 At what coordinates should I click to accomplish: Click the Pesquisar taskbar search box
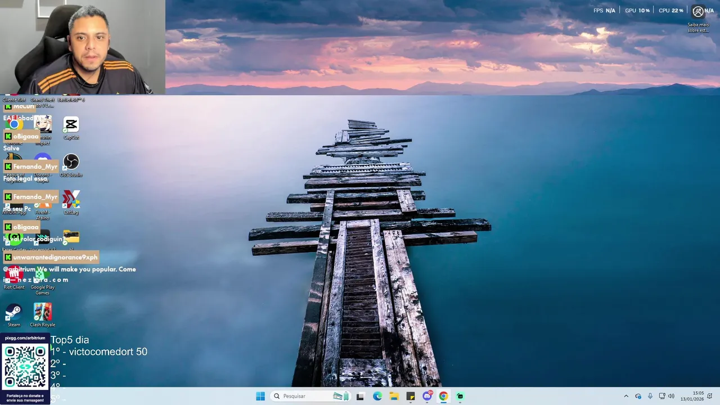click(311, 396)
